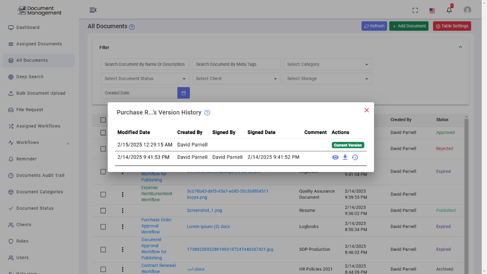Check the checkbox on the Screenshot_1.png row
The image size is (487, 274).
tap(103, 210)
